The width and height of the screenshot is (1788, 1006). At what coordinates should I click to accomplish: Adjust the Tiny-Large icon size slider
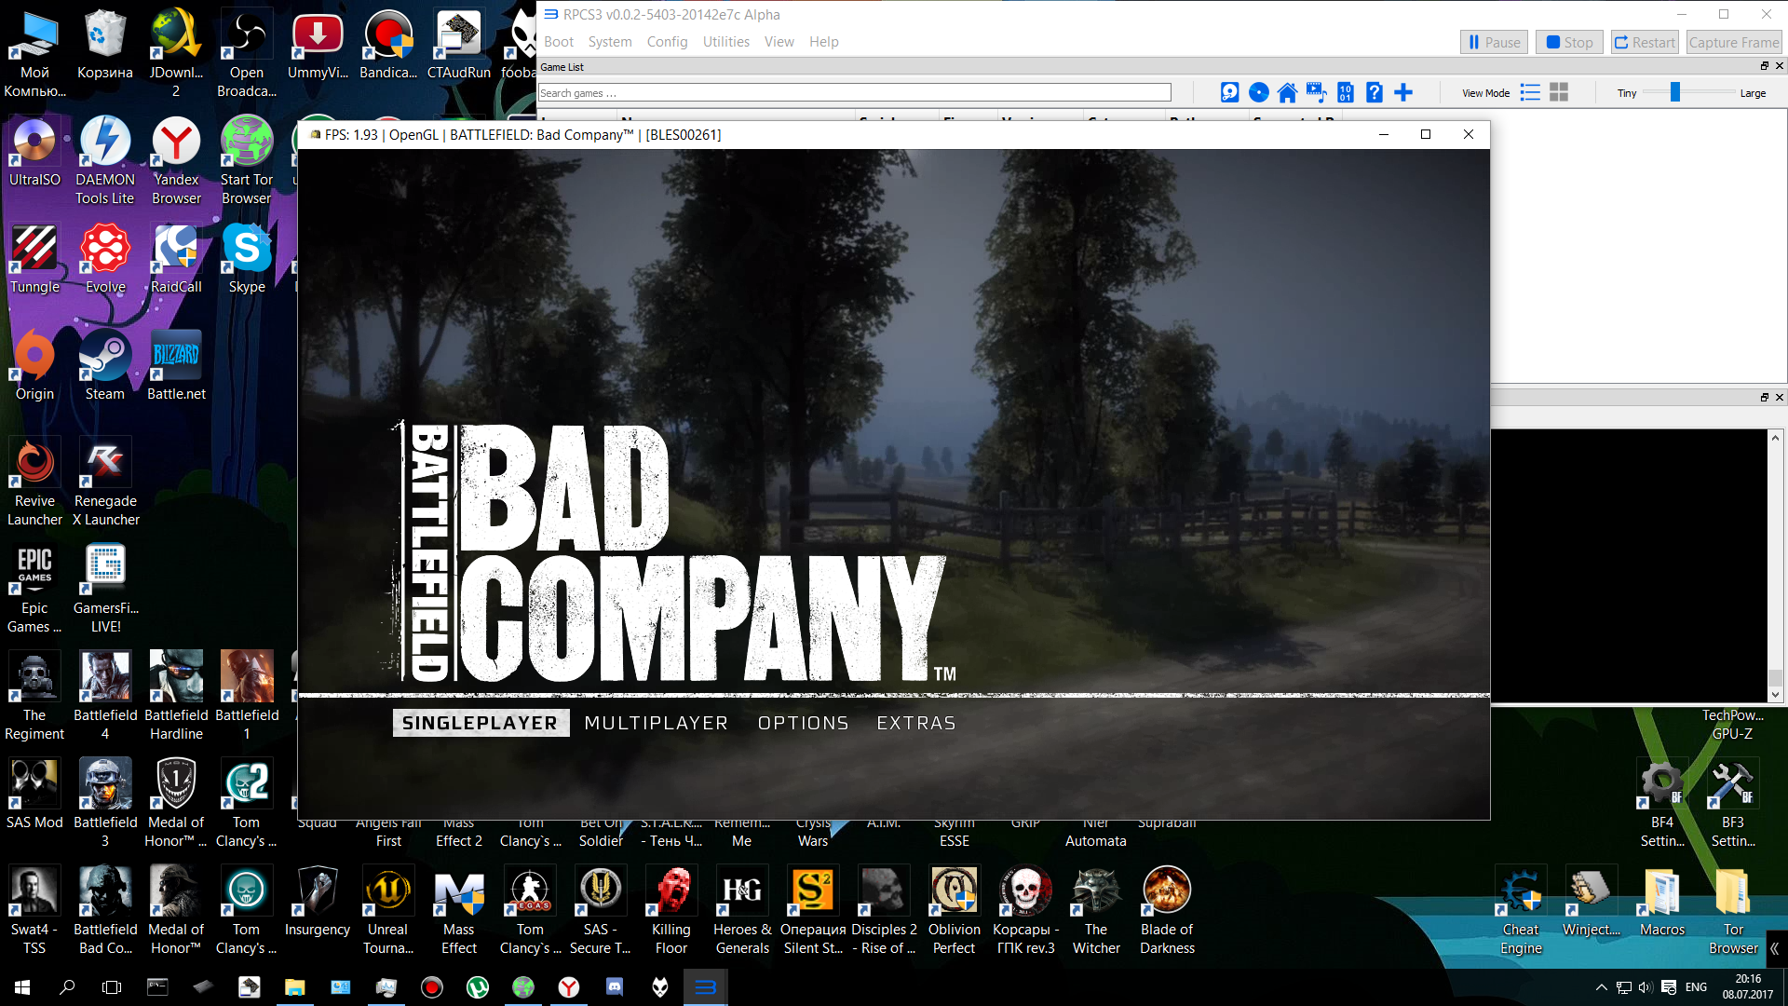pos(1674,92)
